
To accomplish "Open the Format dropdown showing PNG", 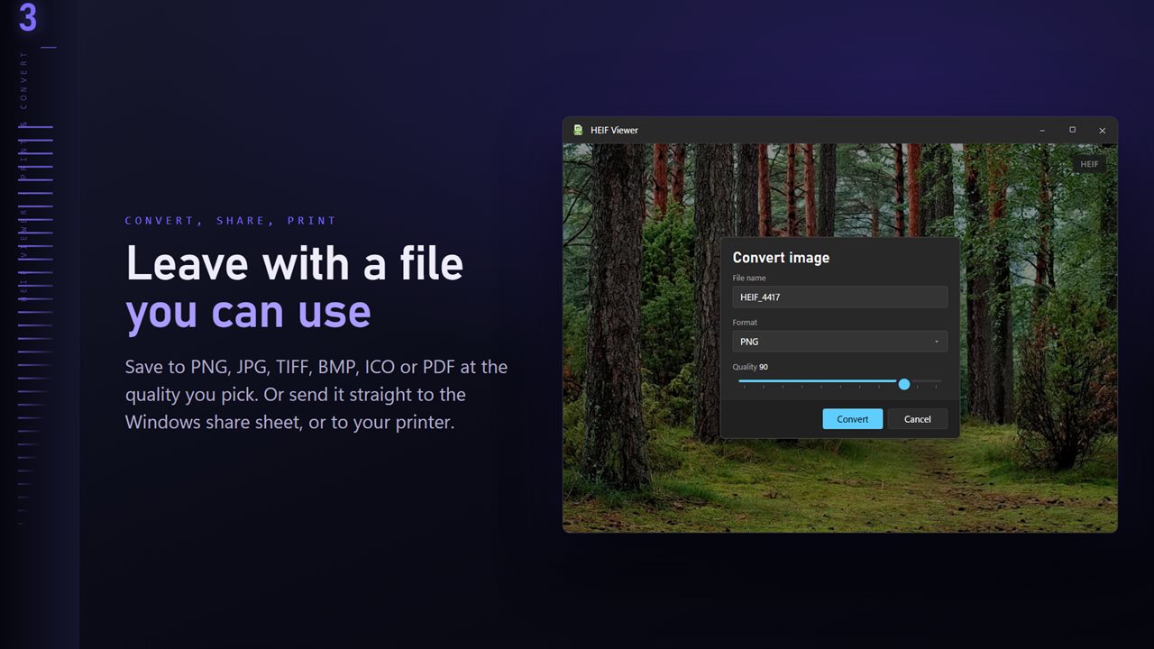I will click(839, 342).
